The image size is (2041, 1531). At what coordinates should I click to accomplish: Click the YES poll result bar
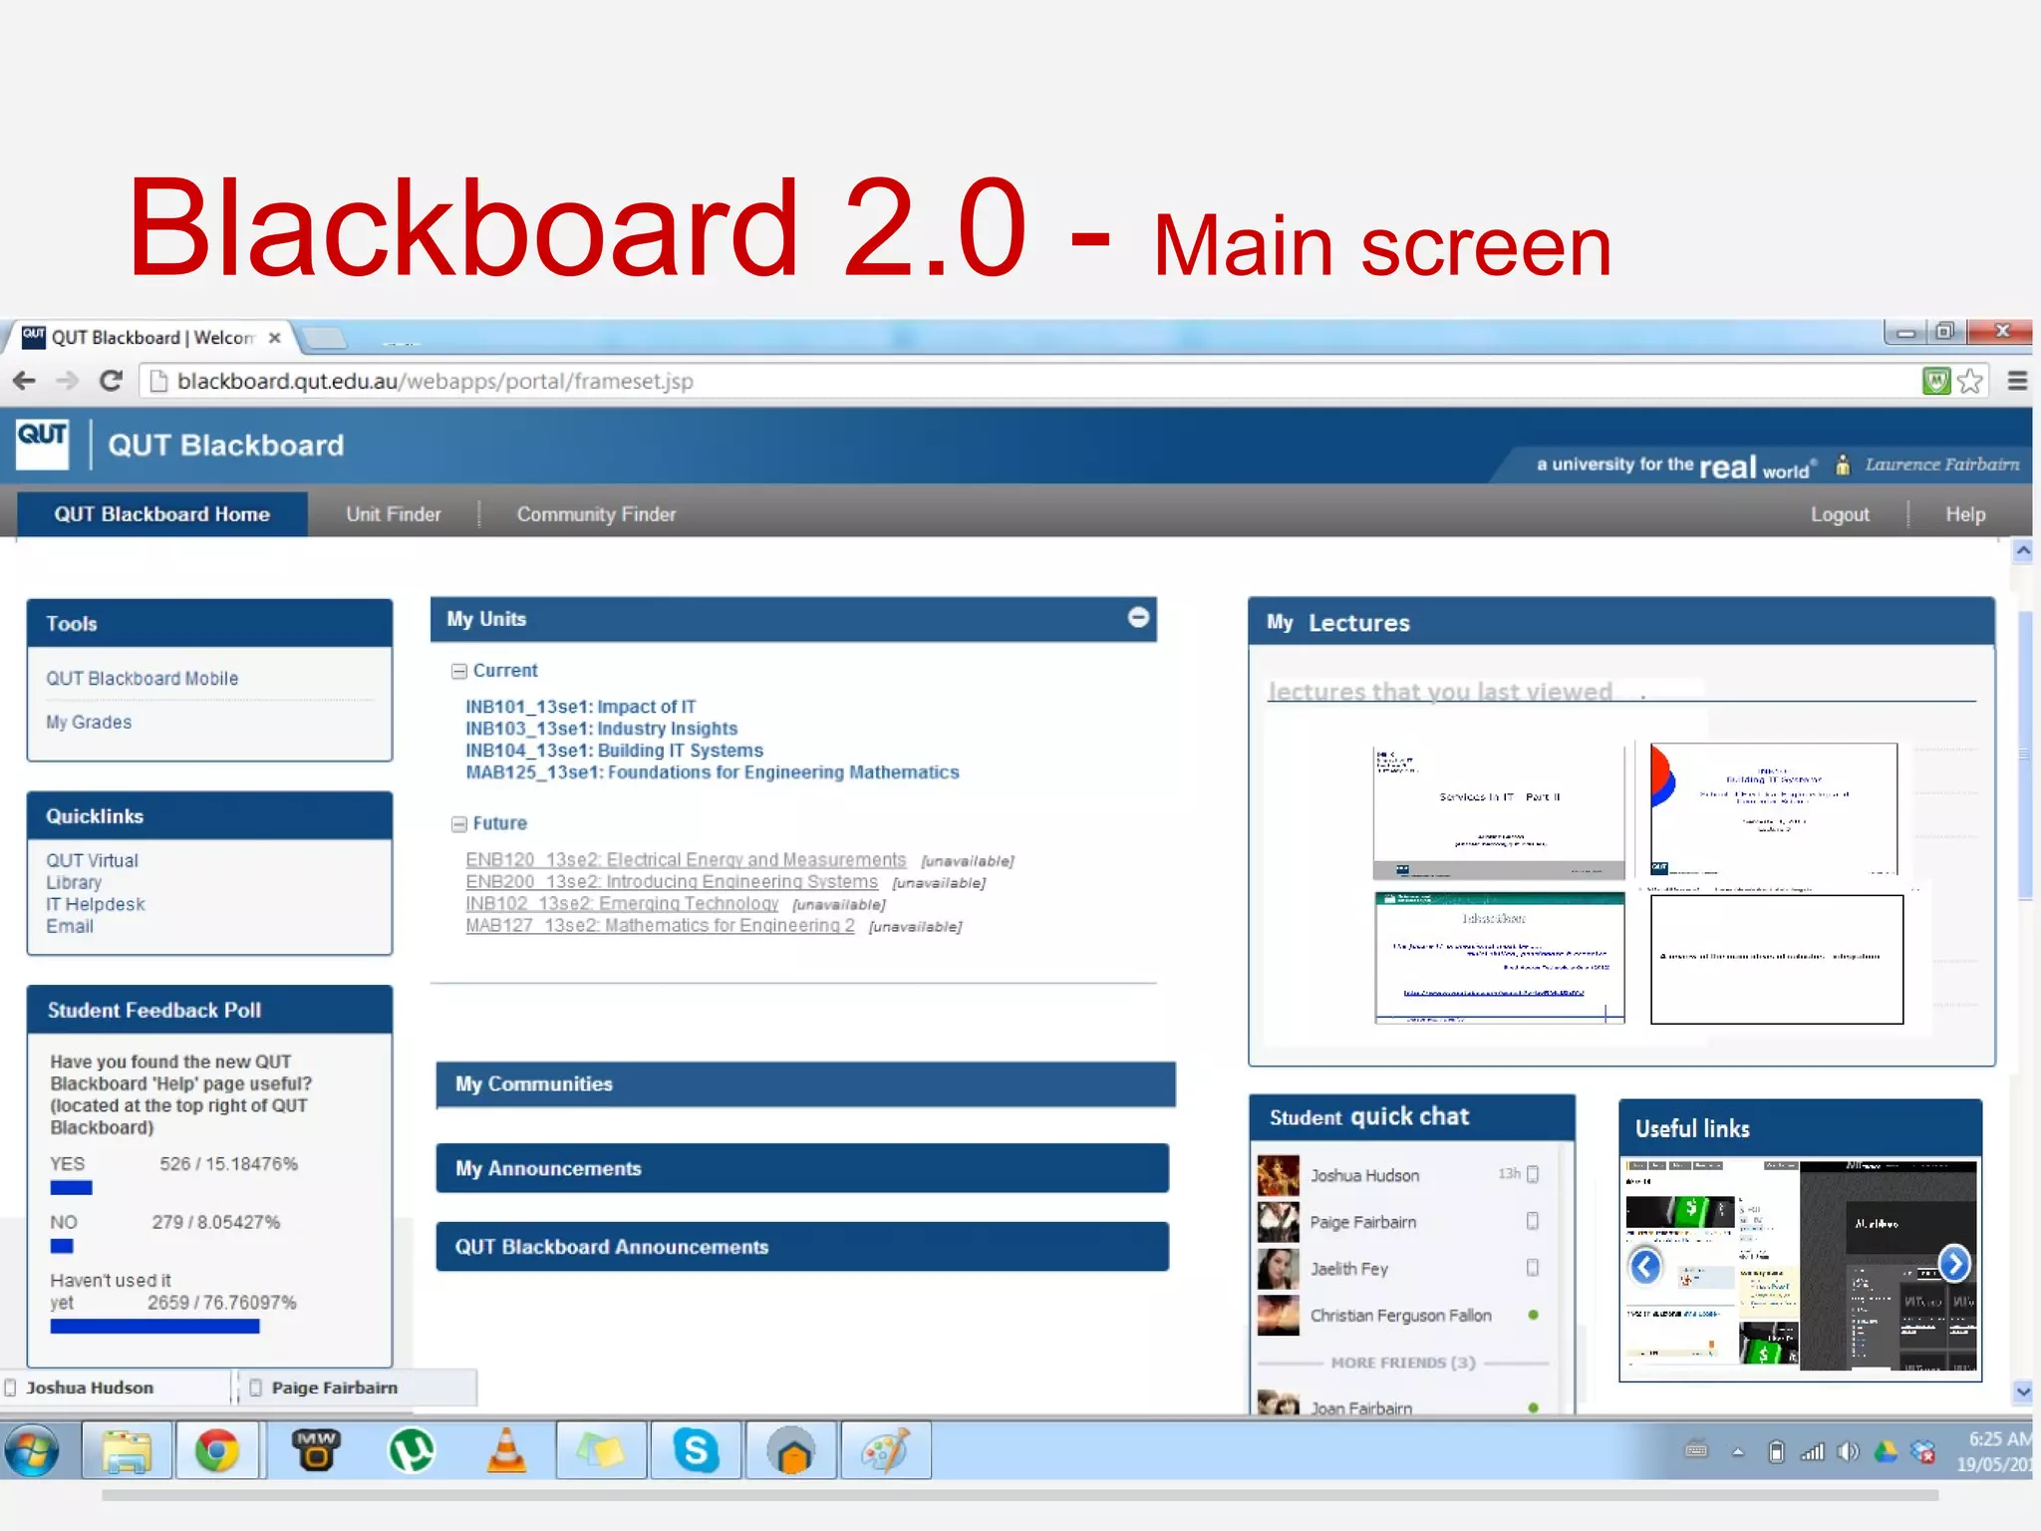[71, 1187]
